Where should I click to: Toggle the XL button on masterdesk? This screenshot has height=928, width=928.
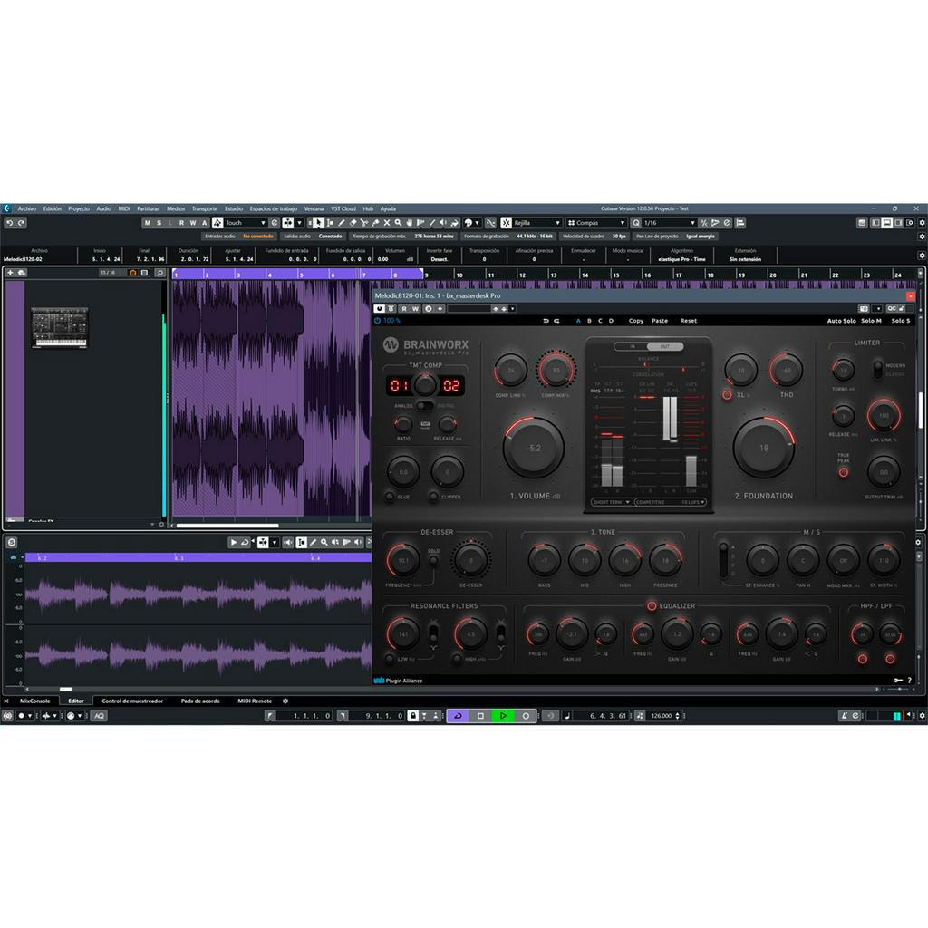[727, 395]
